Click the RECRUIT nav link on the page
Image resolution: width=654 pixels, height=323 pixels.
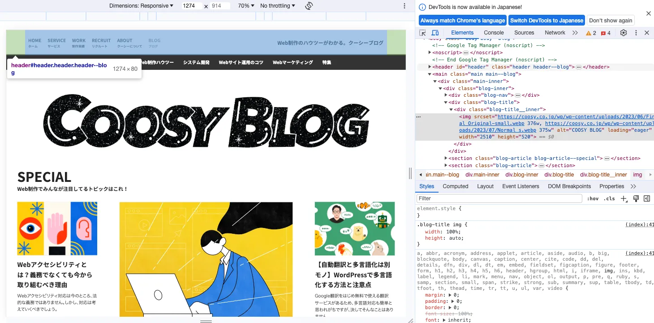(x=101, y=43)
